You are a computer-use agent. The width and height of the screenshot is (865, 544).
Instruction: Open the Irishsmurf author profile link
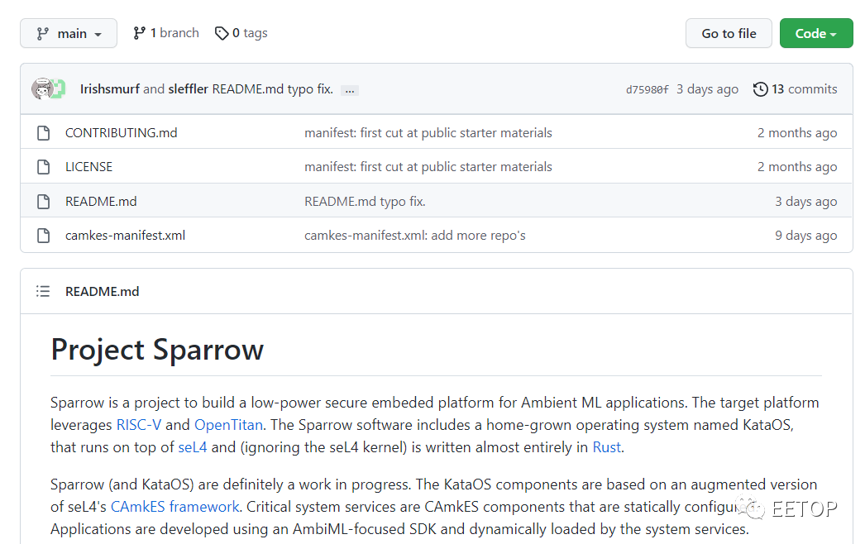pyautogui.click(x=110, y=89)
